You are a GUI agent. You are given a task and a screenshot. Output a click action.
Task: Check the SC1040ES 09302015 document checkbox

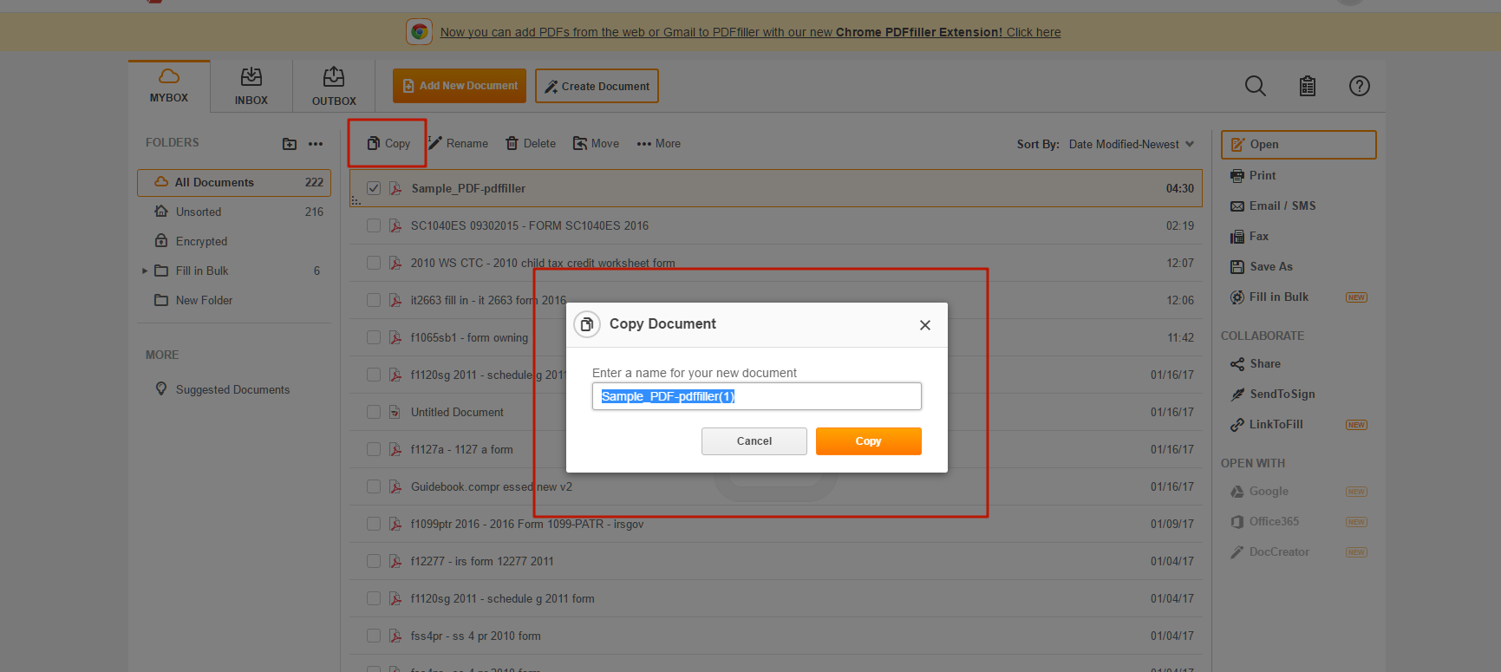coord(374,225)
